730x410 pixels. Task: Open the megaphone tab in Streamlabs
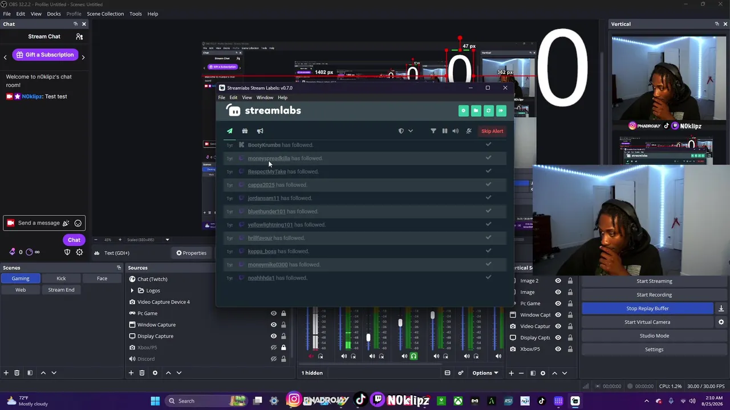point(260,131)
